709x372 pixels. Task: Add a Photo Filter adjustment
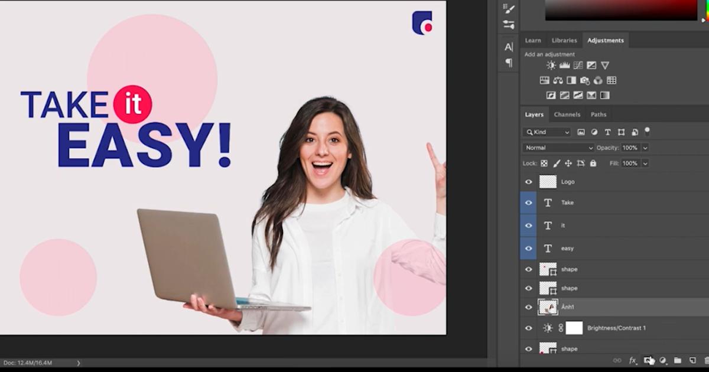585,80
